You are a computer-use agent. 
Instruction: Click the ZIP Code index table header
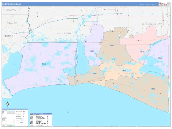(x=41, y=114)
